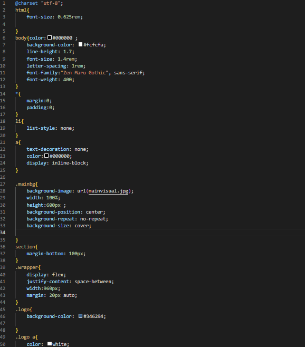This screenshot has width=305, height=347.
Task: Click the .wrapper selector
Action: pyautogui.click(x=26, y=267)
